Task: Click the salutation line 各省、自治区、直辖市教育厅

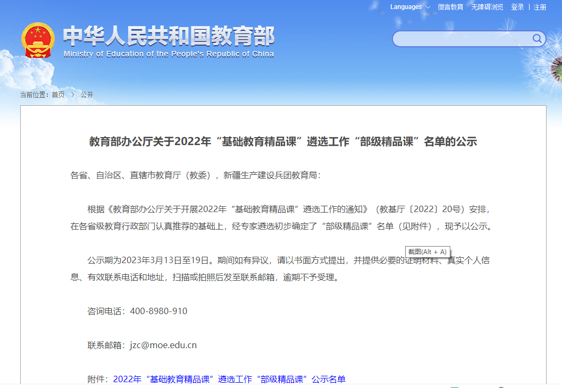Action: pyautogui.click(x=196, y=175)
